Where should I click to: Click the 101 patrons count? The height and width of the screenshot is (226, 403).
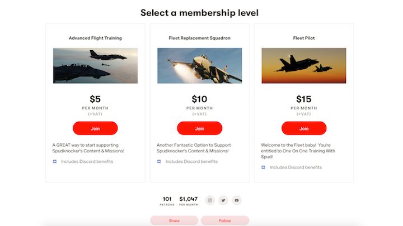167,201
